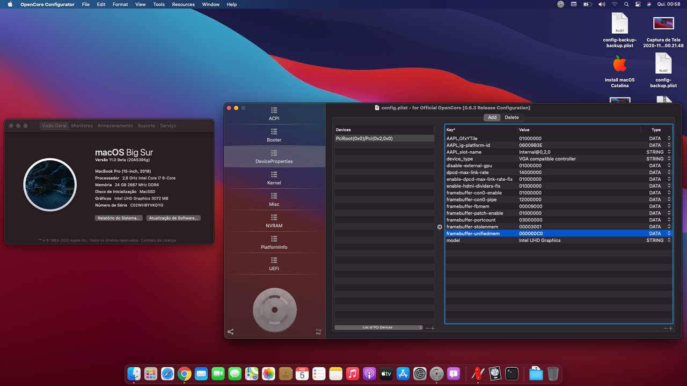Screen dimensions: 687x386
Task: Switch to Armazenamento tab in About window
Action: 115,125
